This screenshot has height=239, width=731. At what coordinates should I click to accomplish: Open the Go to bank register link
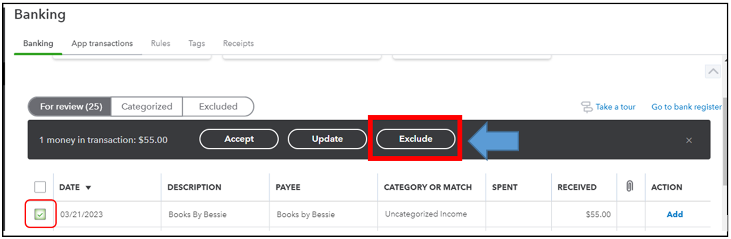[686, 107]
